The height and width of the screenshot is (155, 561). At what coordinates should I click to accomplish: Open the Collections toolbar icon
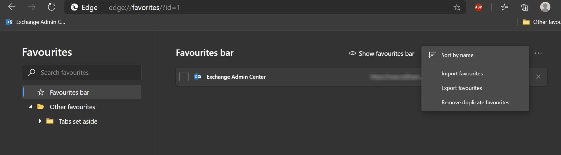pos(525,7)
